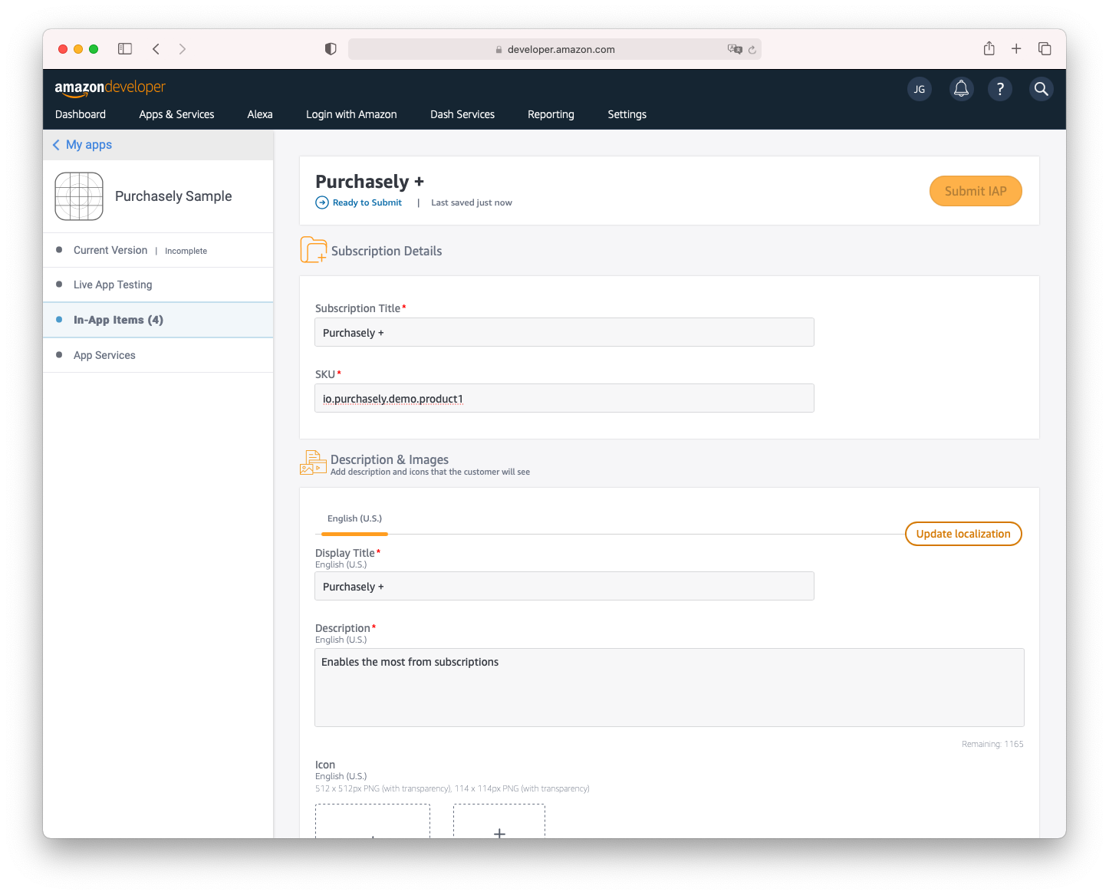This screenshot has height=895, width=1109.
Task: Click the 'Remaining: 1165' character counter
Action: 992,744
